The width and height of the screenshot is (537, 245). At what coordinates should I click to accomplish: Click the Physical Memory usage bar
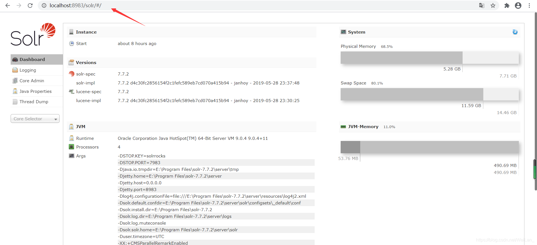pos(430,58)
